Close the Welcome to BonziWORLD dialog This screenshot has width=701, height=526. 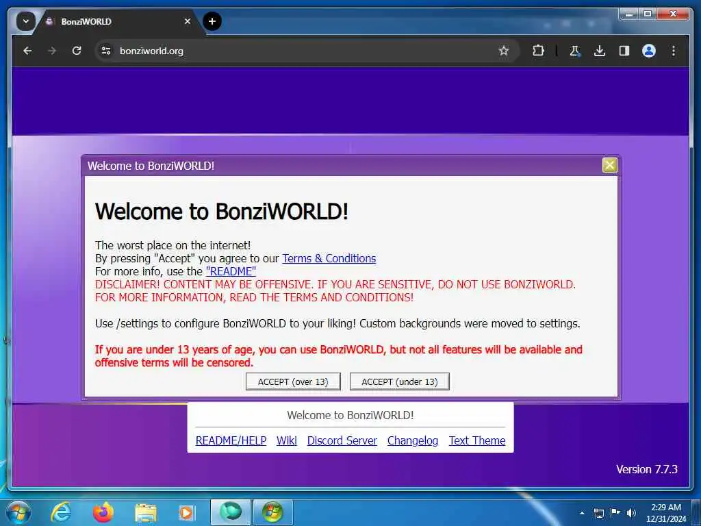609,165
